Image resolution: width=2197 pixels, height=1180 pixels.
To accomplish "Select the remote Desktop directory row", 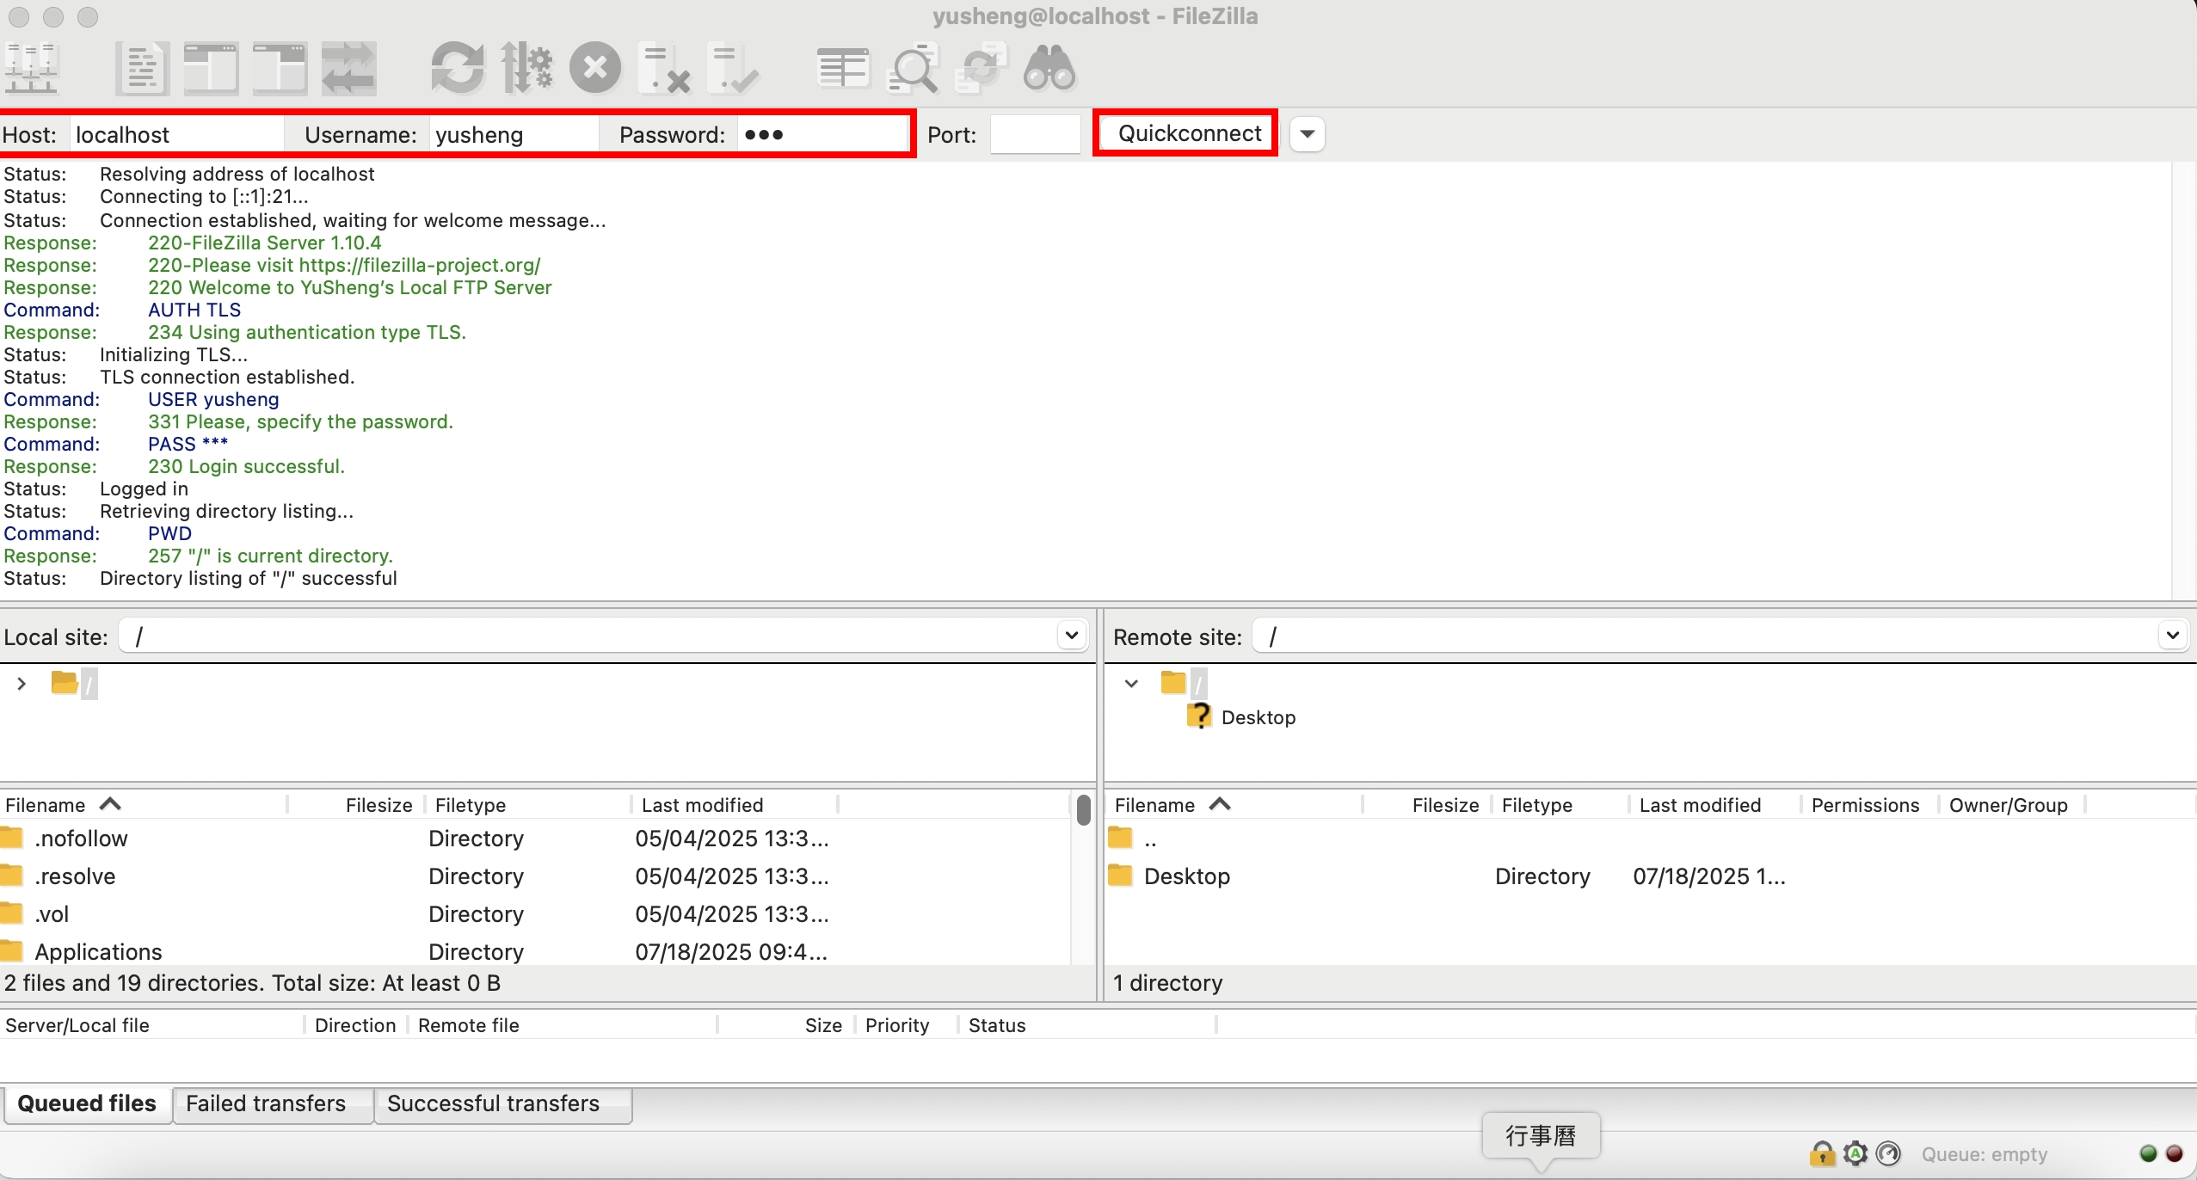I will [1650, 876].
